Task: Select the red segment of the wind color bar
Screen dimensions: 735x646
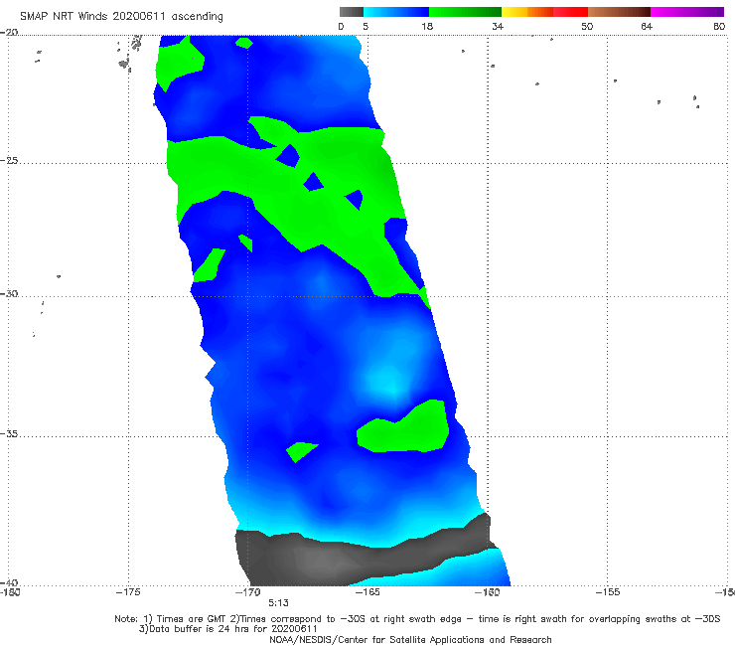Action: [x=570, y=12]
